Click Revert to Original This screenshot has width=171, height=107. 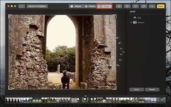pos(37,6)
